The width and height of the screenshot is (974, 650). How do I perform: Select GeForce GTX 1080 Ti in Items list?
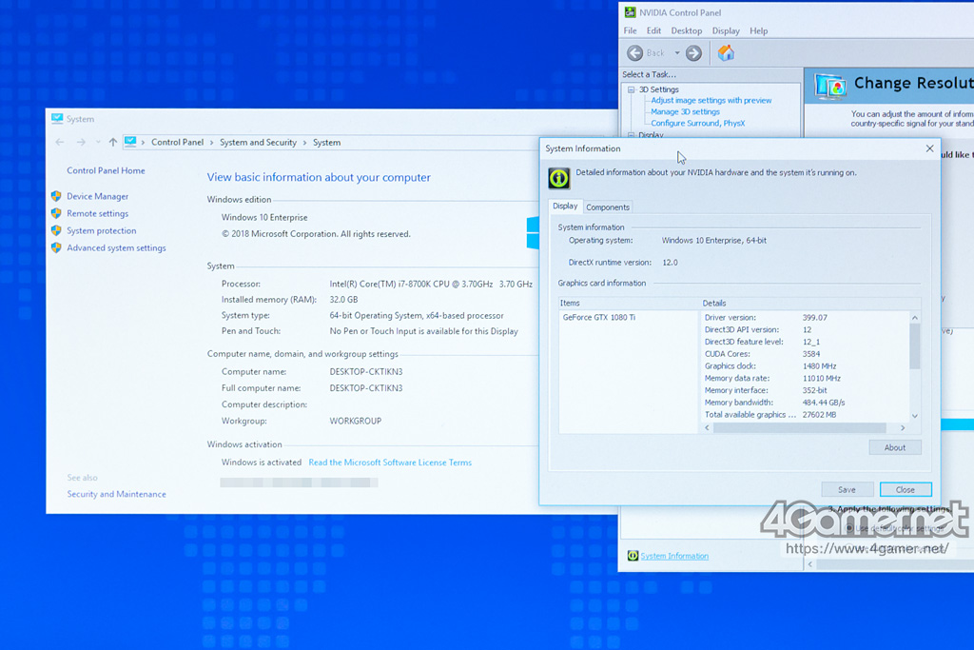599,317
